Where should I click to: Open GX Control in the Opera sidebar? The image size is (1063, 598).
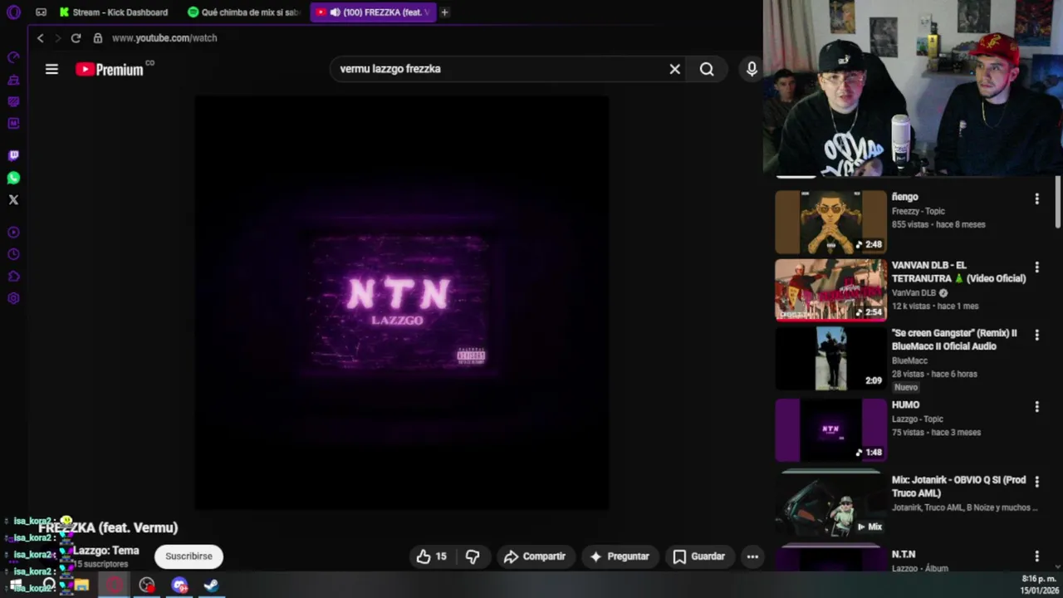(x=13, y=57)
